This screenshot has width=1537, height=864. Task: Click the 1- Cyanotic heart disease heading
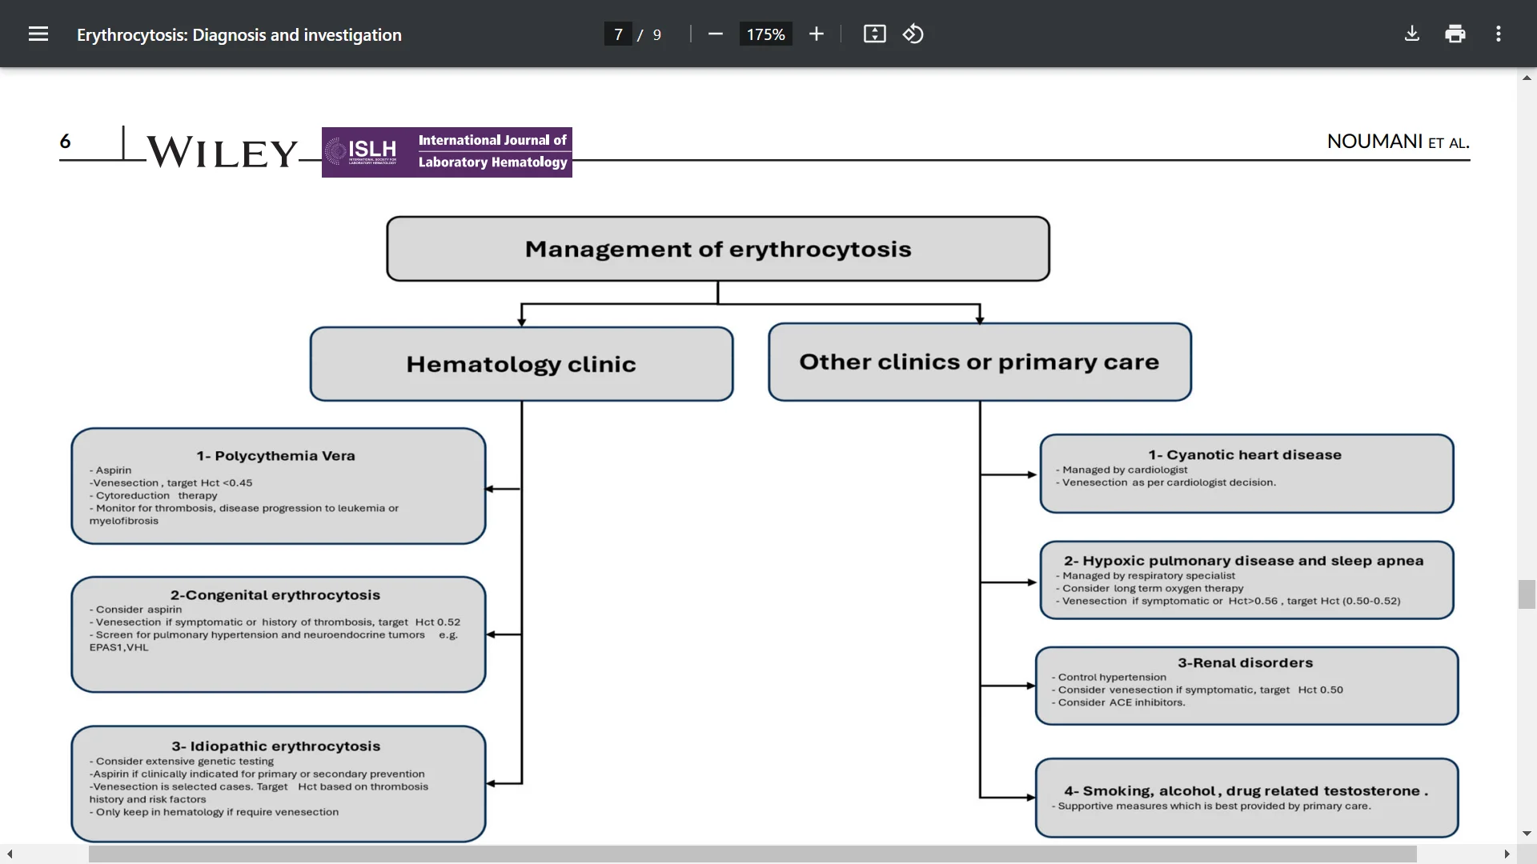[1245, 455]
